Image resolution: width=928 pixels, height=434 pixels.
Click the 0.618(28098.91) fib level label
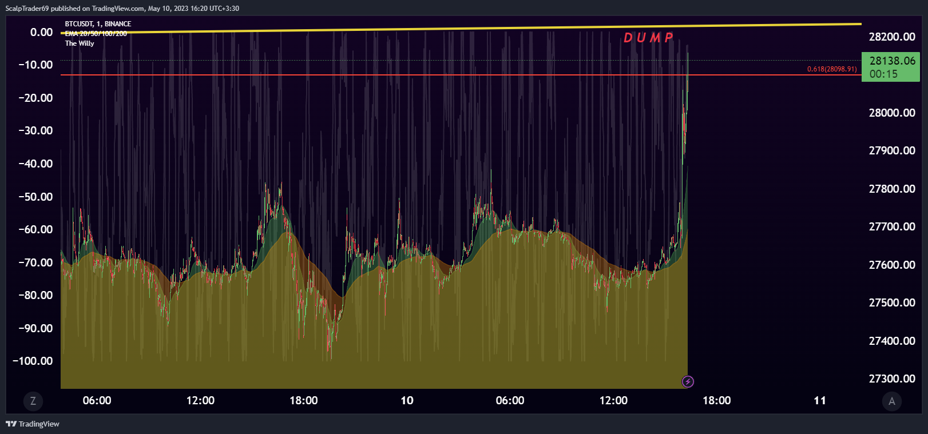click(832, 69)
